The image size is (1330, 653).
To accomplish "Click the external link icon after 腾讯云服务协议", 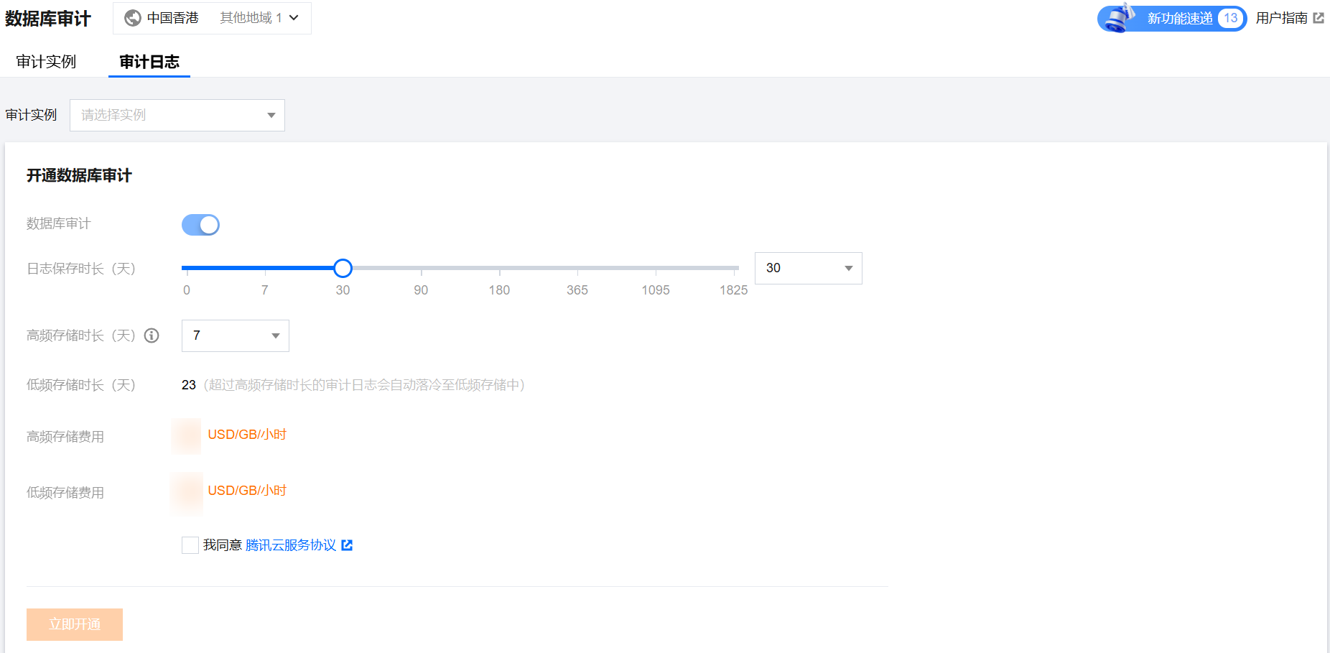I will [x=347, y=545].
